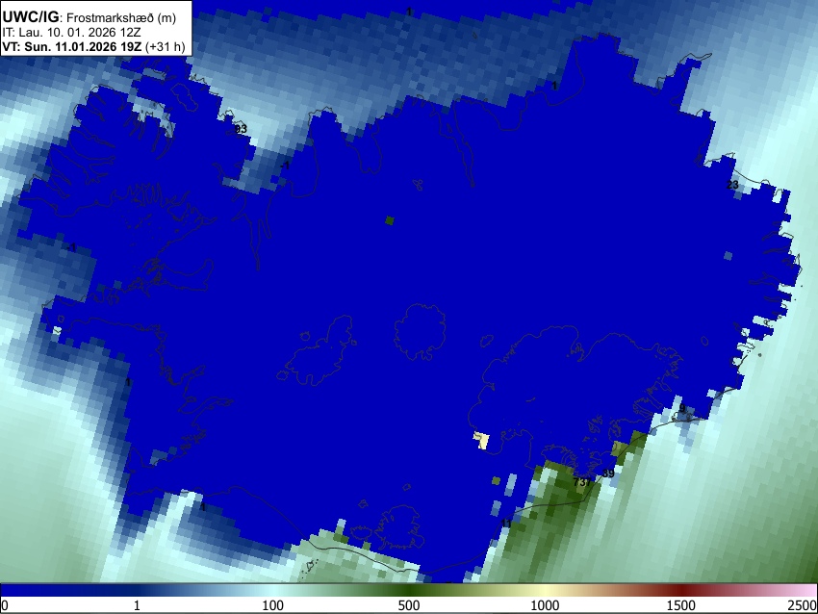Viewport: 818px width, 614px height.
Task: Pick the dark green colorbar segment above 500
Action: pyautogui.click(x=408, y=590)
